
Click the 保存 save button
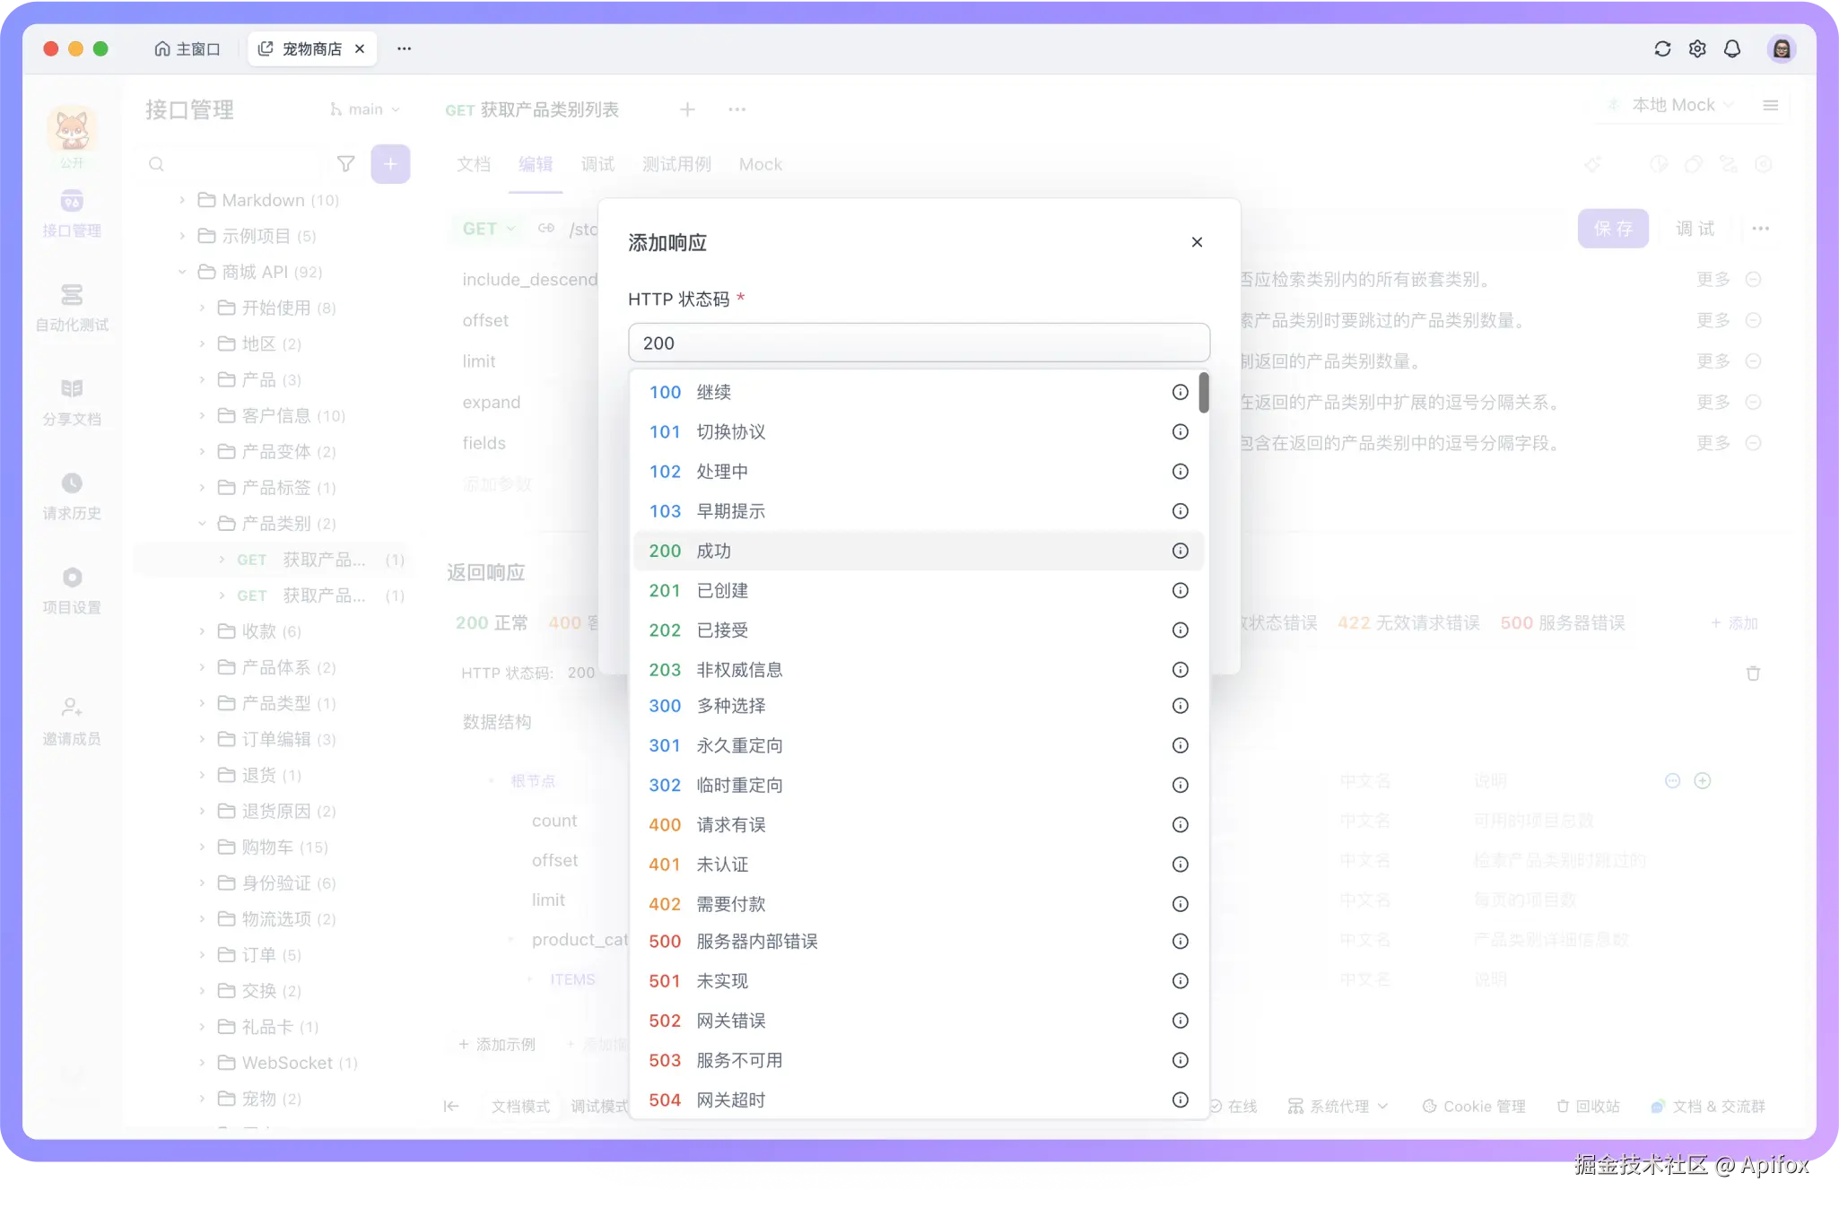tap(1612, 229)
